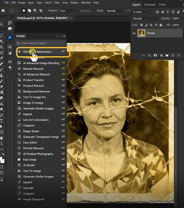
Task: Launch Old Photo Restoration
Action: pyautogui.click(x=41, y=52)
